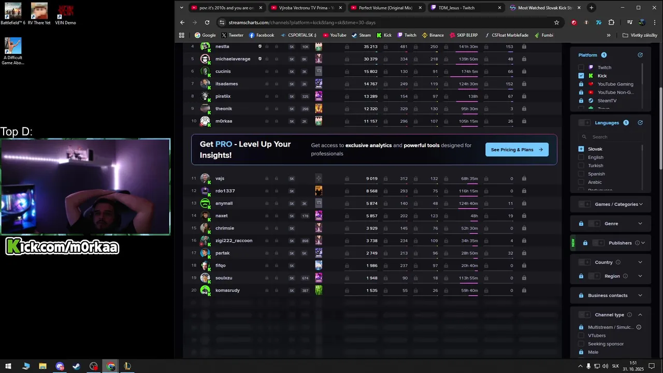Switch the Languages include/exclude toggle
This screenshot has width=663, height=373.
pyautogui.click(x=584, y=123)
